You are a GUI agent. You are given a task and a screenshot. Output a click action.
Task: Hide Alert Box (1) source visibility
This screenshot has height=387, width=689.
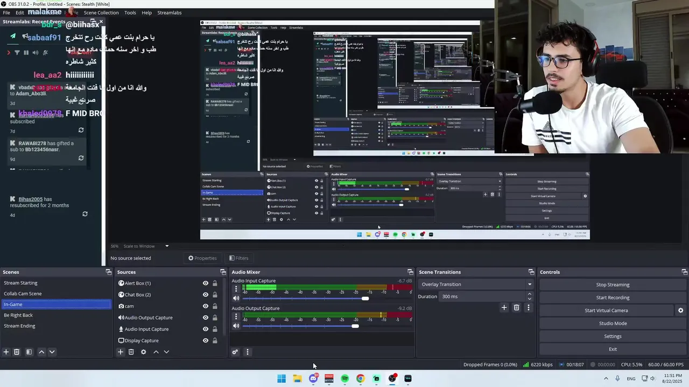[205, 283]
